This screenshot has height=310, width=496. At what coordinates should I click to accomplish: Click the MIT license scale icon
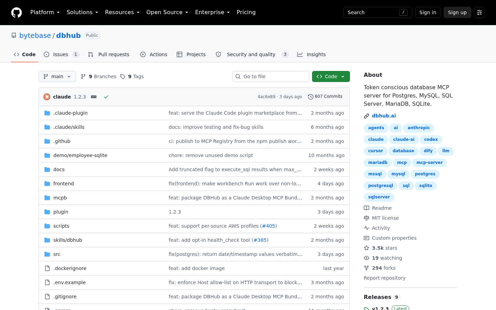click(366, 218)
